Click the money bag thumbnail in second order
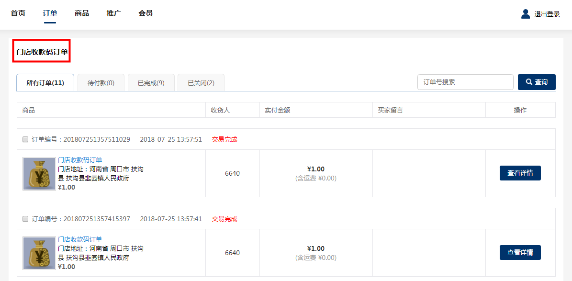 pos(39,253)
